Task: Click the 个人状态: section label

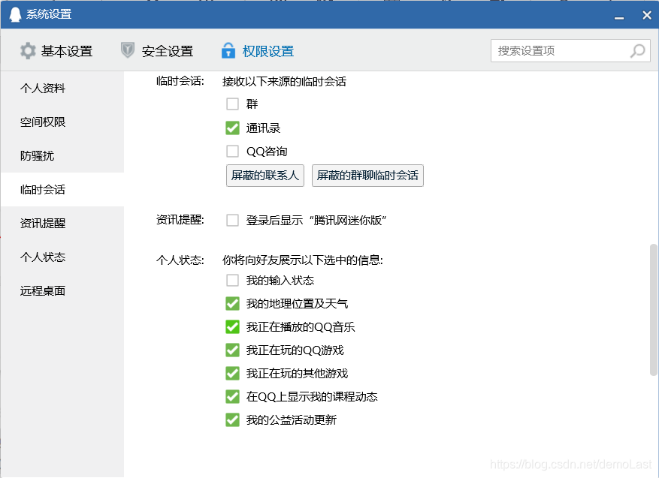Action: [x=180, y=260]
